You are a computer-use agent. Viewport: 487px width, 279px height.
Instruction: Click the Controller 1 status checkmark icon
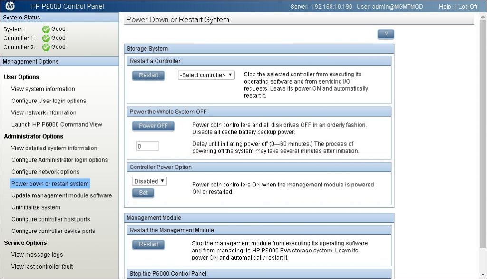46,38
